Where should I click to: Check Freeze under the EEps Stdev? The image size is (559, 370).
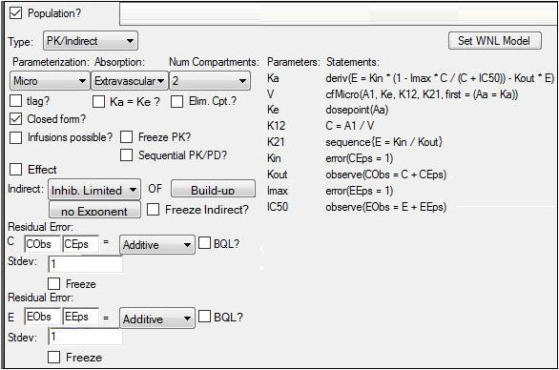coord(53,357)
